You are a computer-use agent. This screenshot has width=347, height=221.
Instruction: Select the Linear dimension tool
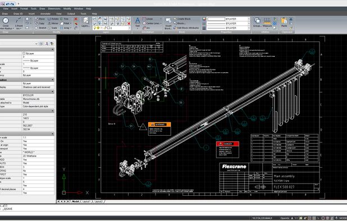[148, 19]
